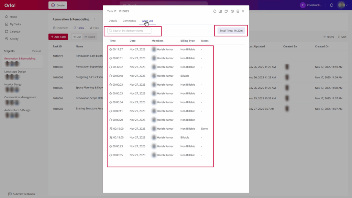Switch to the Comments tab
352x198 pixels.
(129, 21)
